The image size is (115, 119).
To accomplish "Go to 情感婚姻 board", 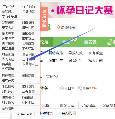I will (x=28, y=34).
